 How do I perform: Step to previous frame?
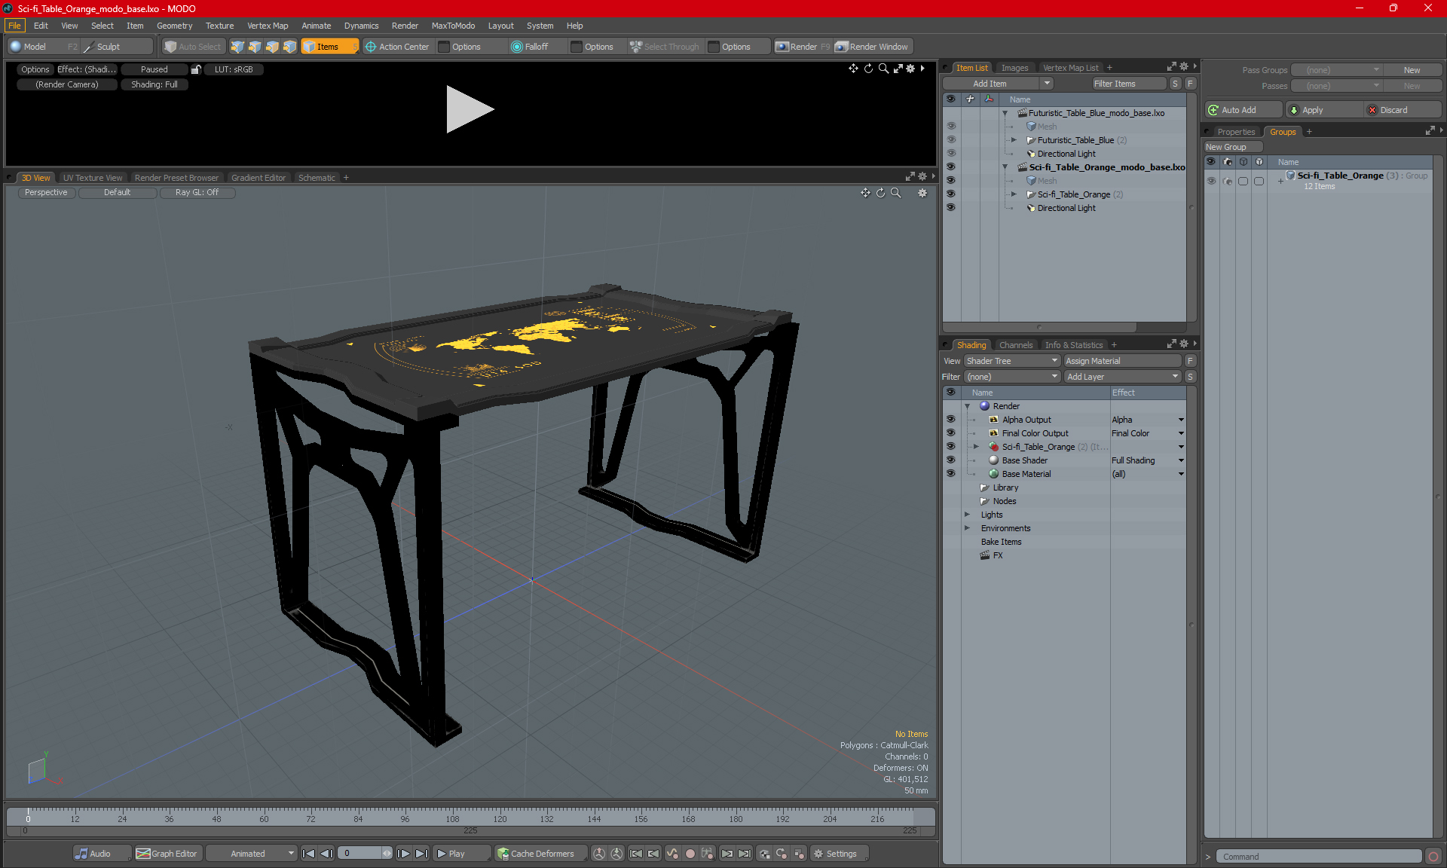click(x=326, y=854)
